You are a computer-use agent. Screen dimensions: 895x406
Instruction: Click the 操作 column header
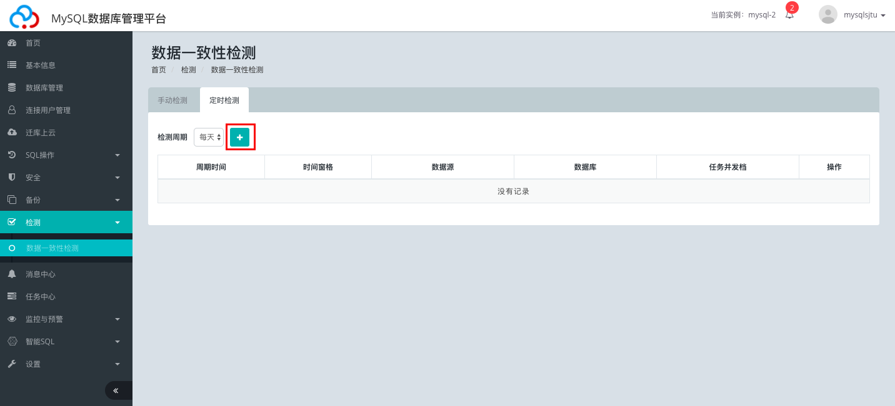(x=834, y=167)
